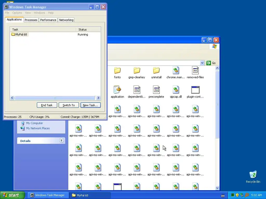Open the Help menu in Task Manager
266x199 pixels.
tap(51, 13)
